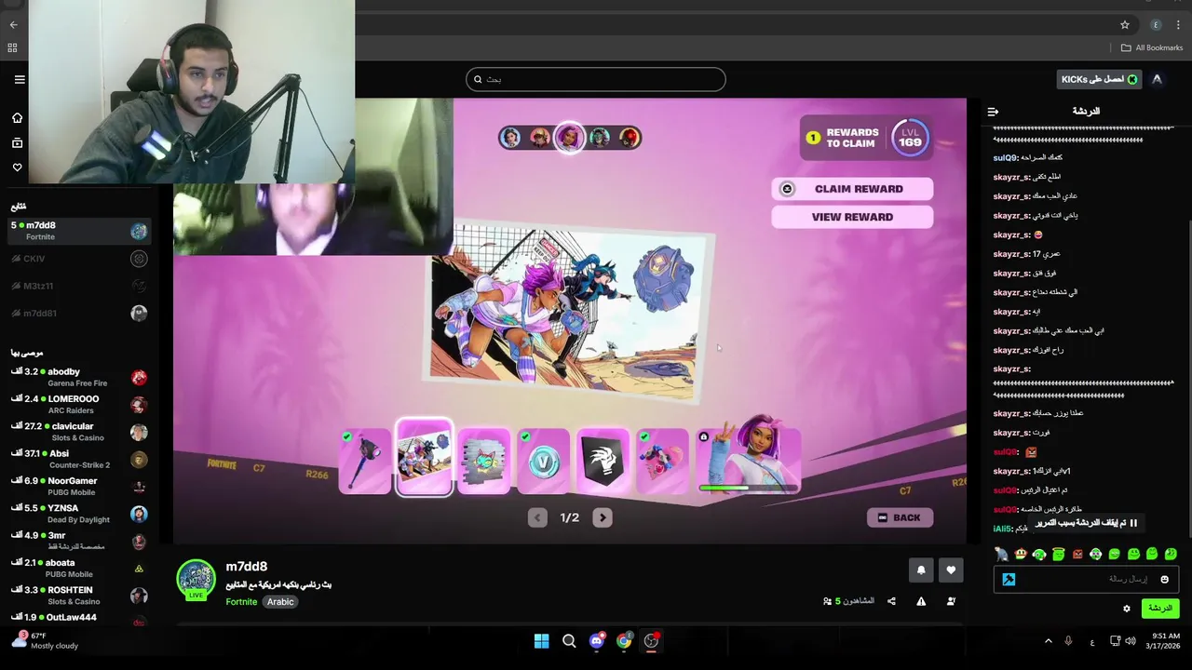Screen dimensions: 1192x670
Task: Click CLAIM REWARD button
Action: coord(852,189)
